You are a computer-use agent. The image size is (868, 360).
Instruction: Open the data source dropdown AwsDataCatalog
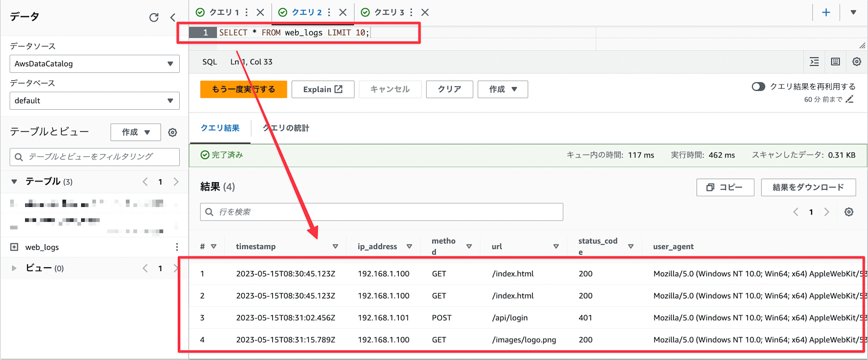(95, 64)
